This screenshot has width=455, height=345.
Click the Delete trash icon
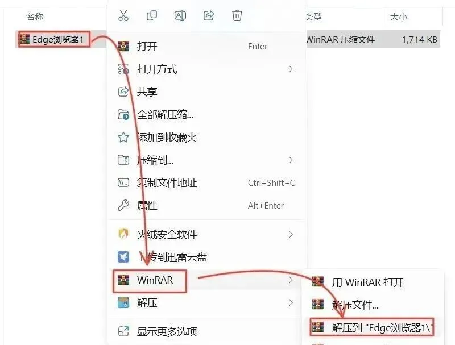click(237, 15)
